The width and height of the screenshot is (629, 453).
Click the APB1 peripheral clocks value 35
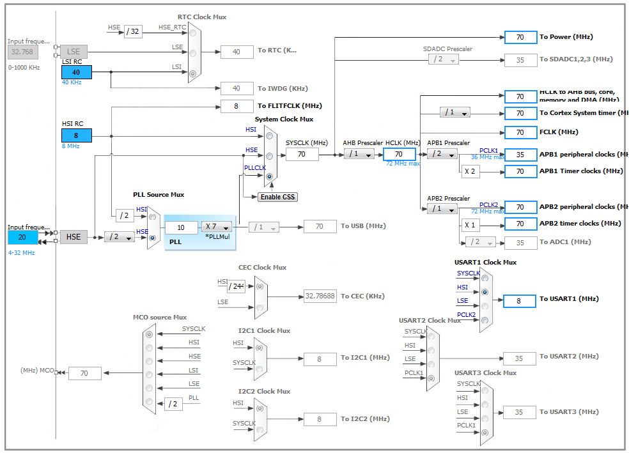coord(521,155)
